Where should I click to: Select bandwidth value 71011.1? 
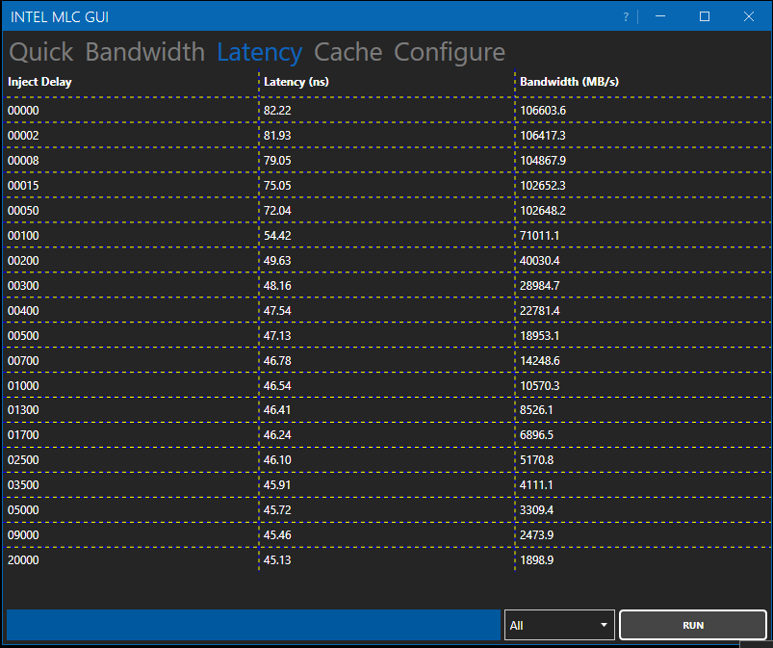(x=540, y=236)
